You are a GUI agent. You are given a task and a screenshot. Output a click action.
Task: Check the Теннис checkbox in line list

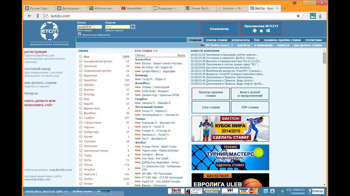(81, 165)
